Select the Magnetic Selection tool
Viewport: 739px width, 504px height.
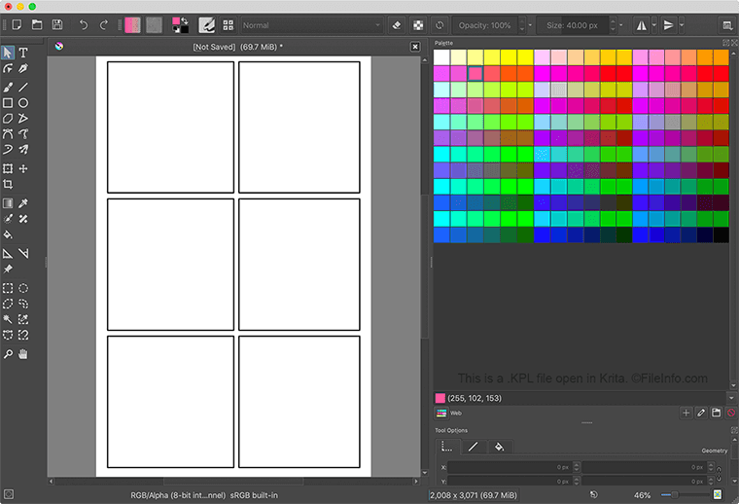click(x=23, y=335)
